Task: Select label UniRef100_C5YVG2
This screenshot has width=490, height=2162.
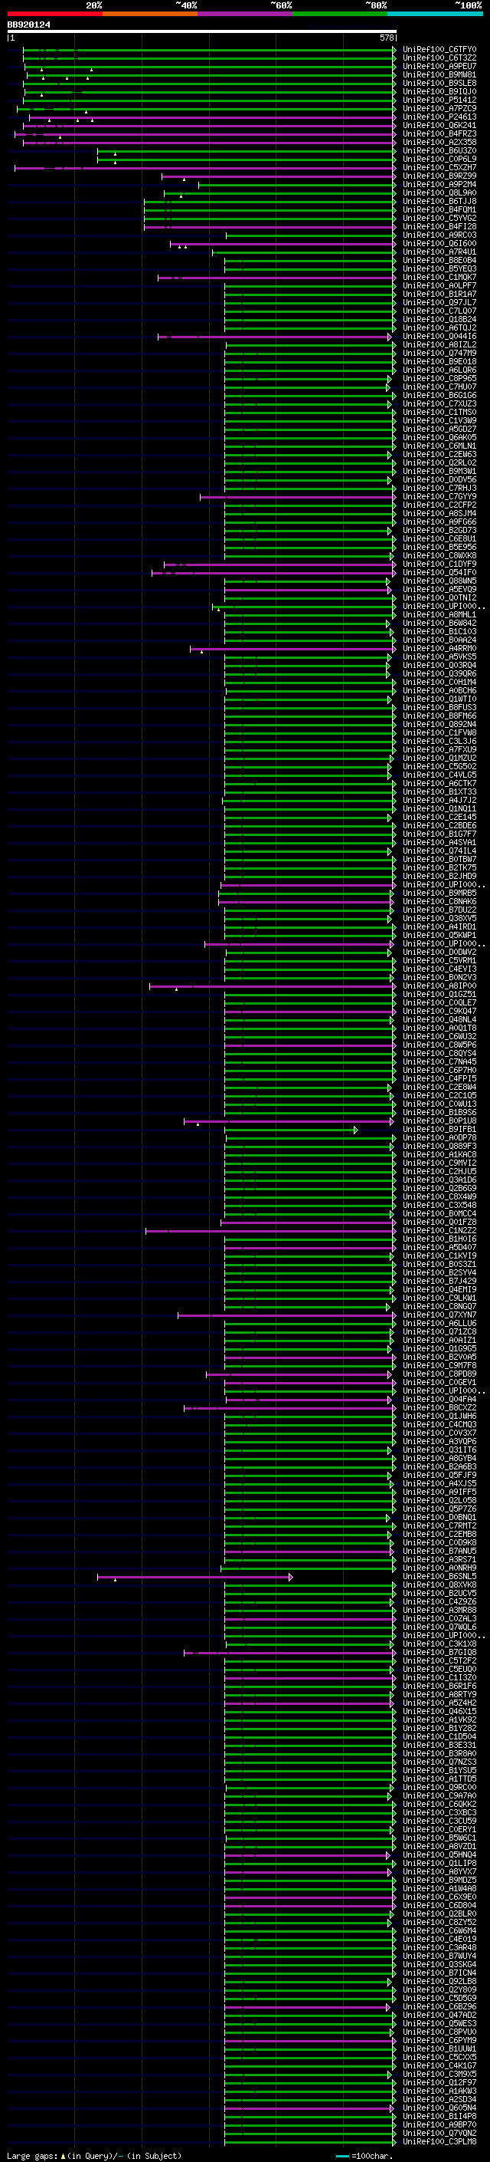Action: coord(439,219)
